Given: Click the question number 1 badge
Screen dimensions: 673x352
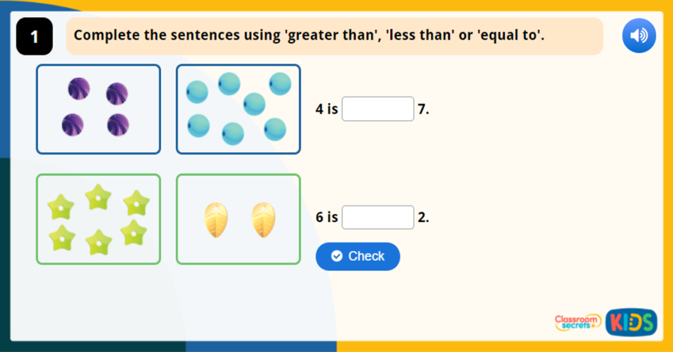Looking at the screenshot, I should (x=34, y=37).
